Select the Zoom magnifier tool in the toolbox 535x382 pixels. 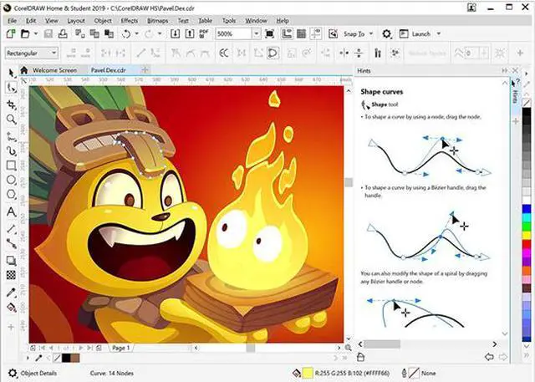tap(11, 120)
